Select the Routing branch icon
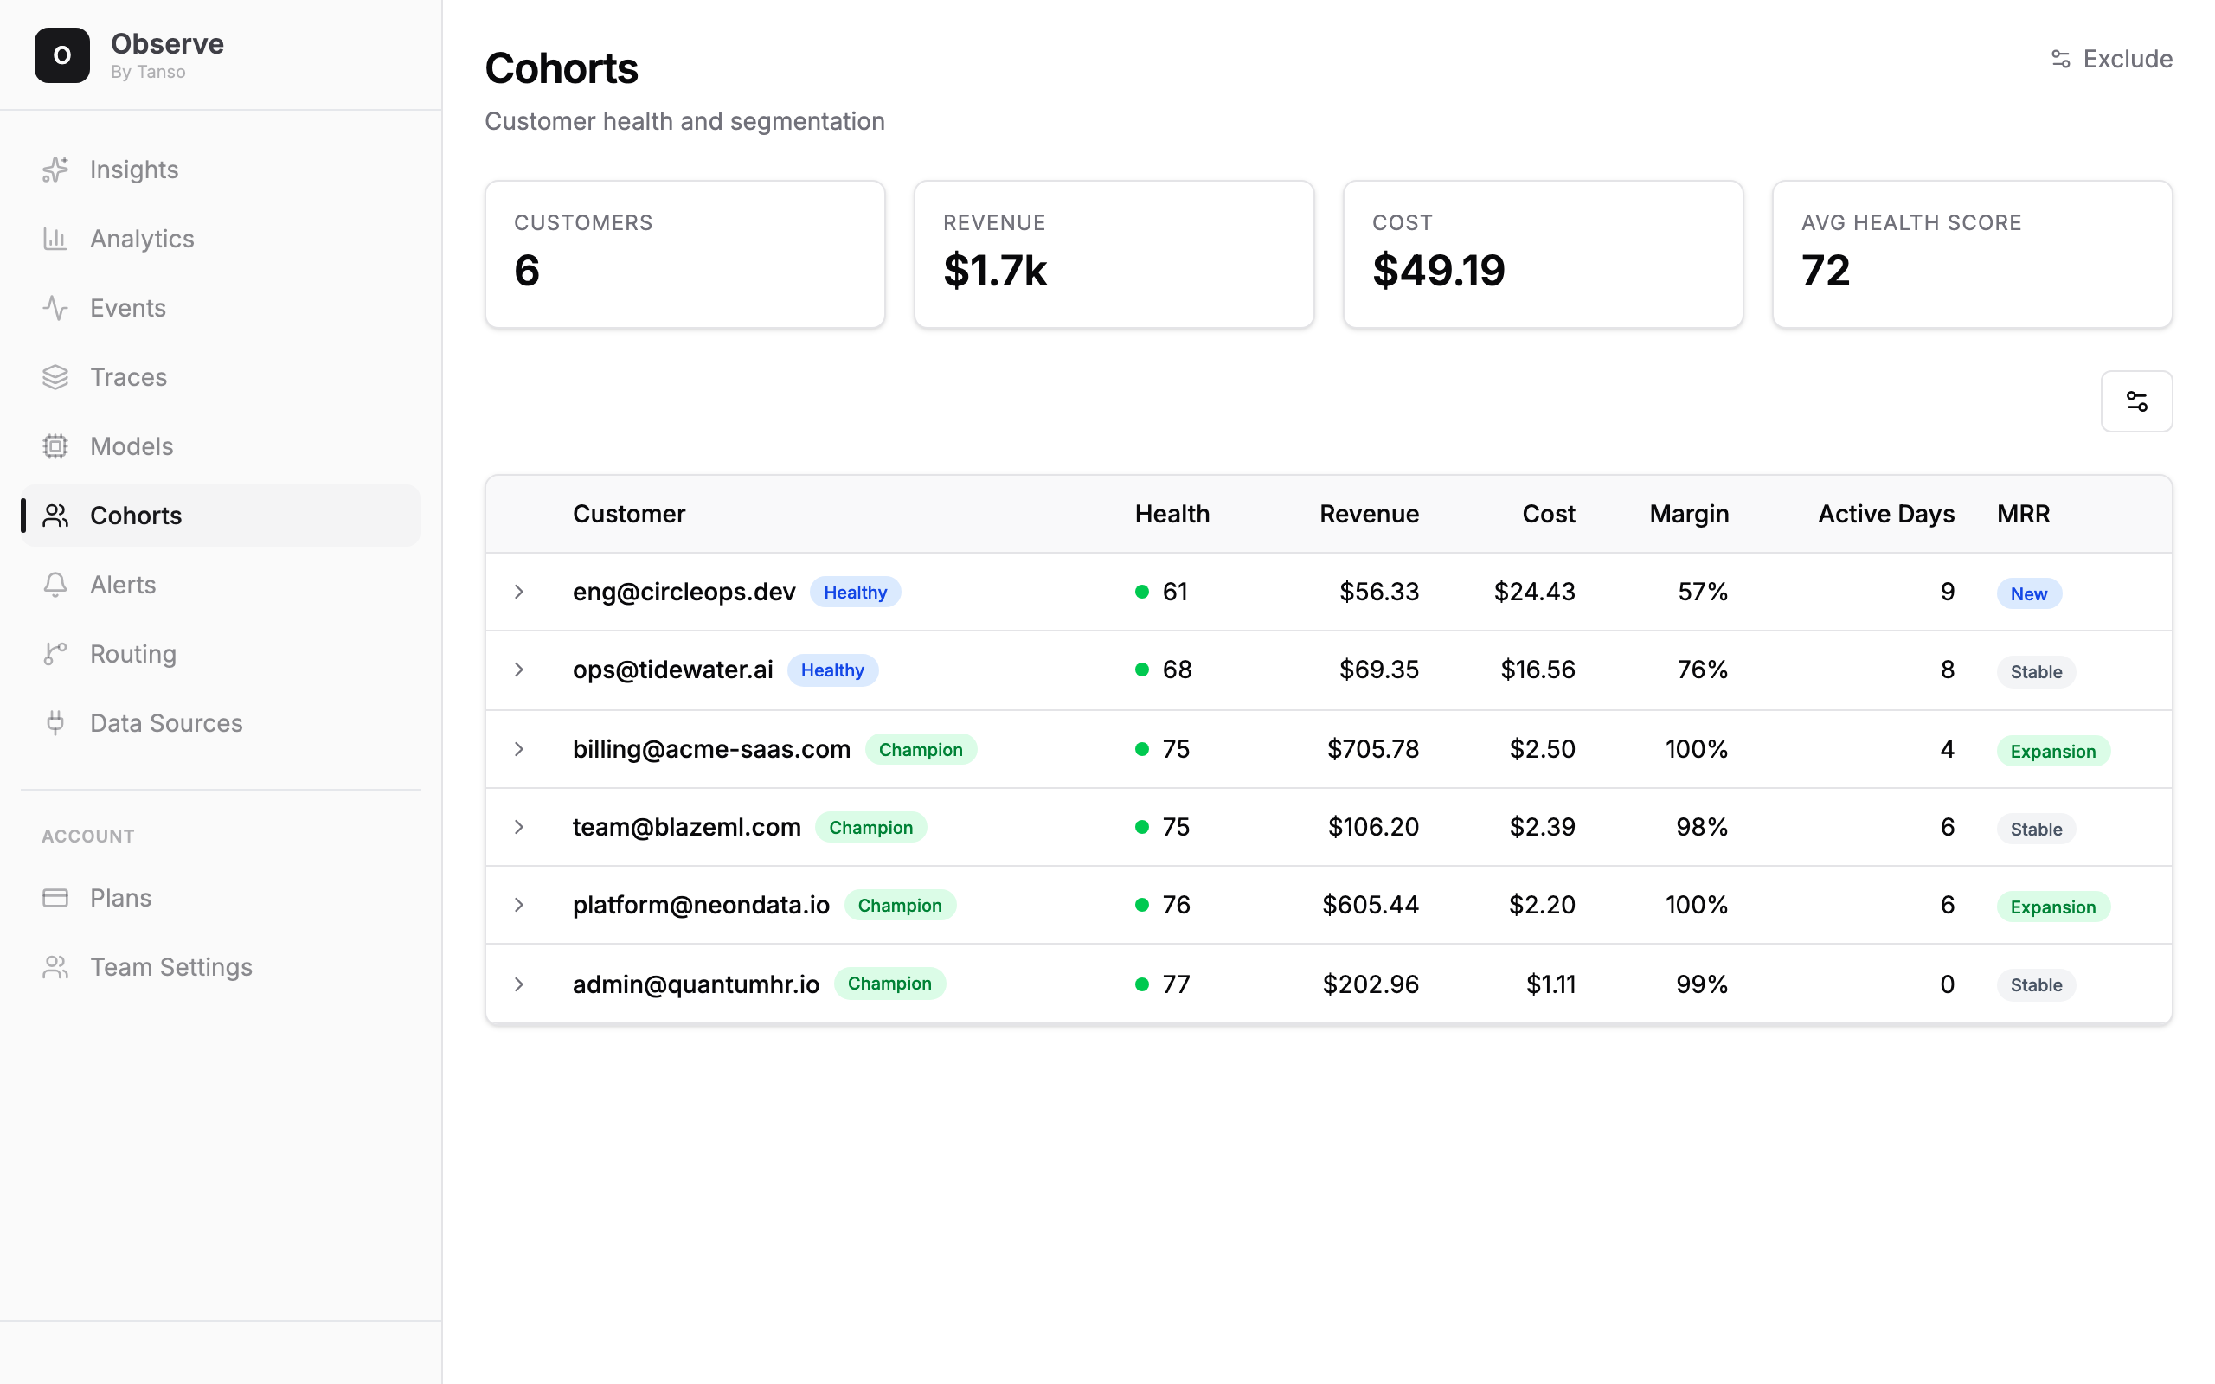This screenshot has width=2215, height=1384. point(55,655)
